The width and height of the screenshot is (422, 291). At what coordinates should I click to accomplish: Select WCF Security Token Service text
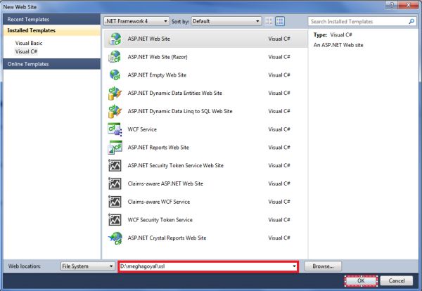coord(160,220)
